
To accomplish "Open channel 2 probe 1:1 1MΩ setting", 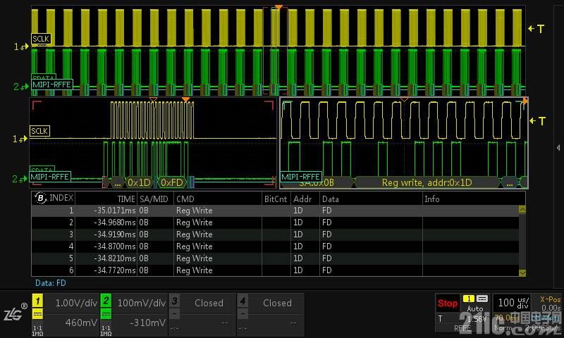I will pyautogui.click(x=106, y=331).
